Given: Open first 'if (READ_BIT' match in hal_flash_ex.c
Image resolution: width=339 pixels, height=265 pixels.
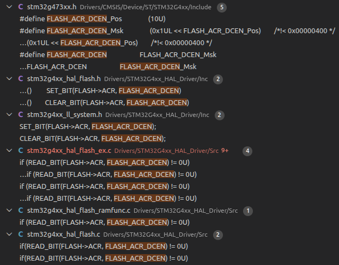Looking at the screenshot, I should 105,163.
